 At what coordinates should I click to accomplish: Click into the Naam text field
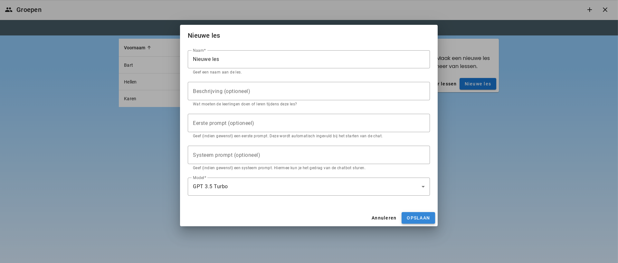309,59
